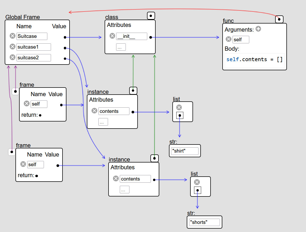Click the function body code editor

[x=254, y=60]
